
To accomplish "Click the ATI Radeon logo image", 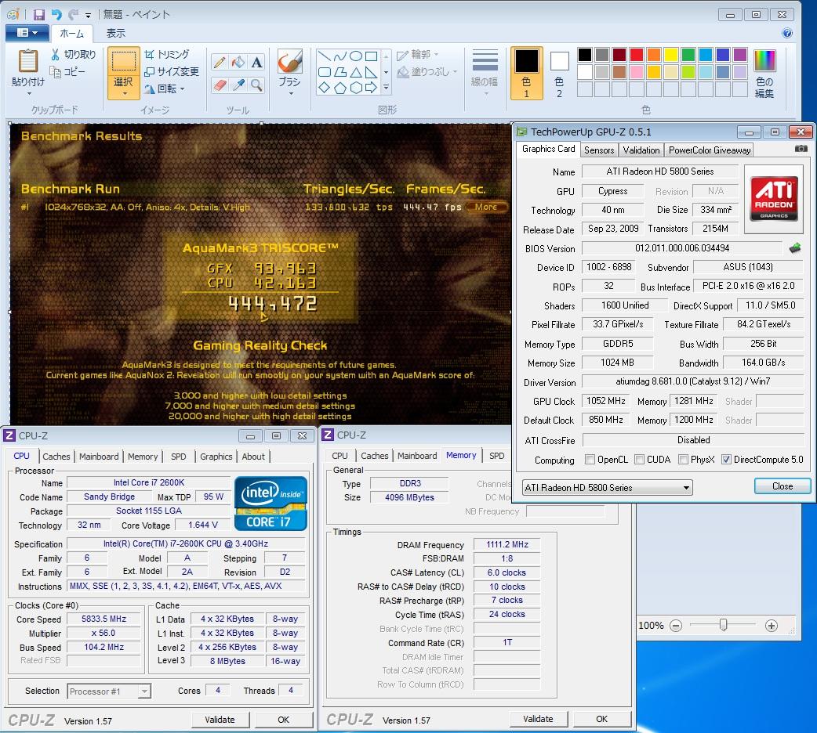I will point(774,199).
